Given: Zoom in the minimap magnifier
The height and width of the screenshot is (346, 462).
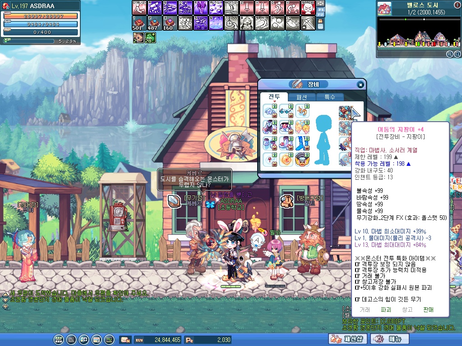Looking at the screenshot, I should (x=450, y=54).
